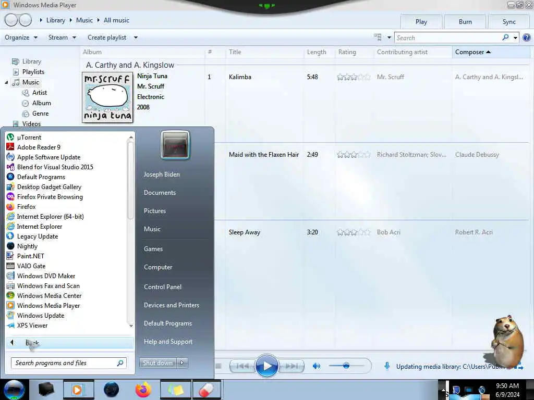
Task: Collapse the Music tree node
Action: (6, 82)
